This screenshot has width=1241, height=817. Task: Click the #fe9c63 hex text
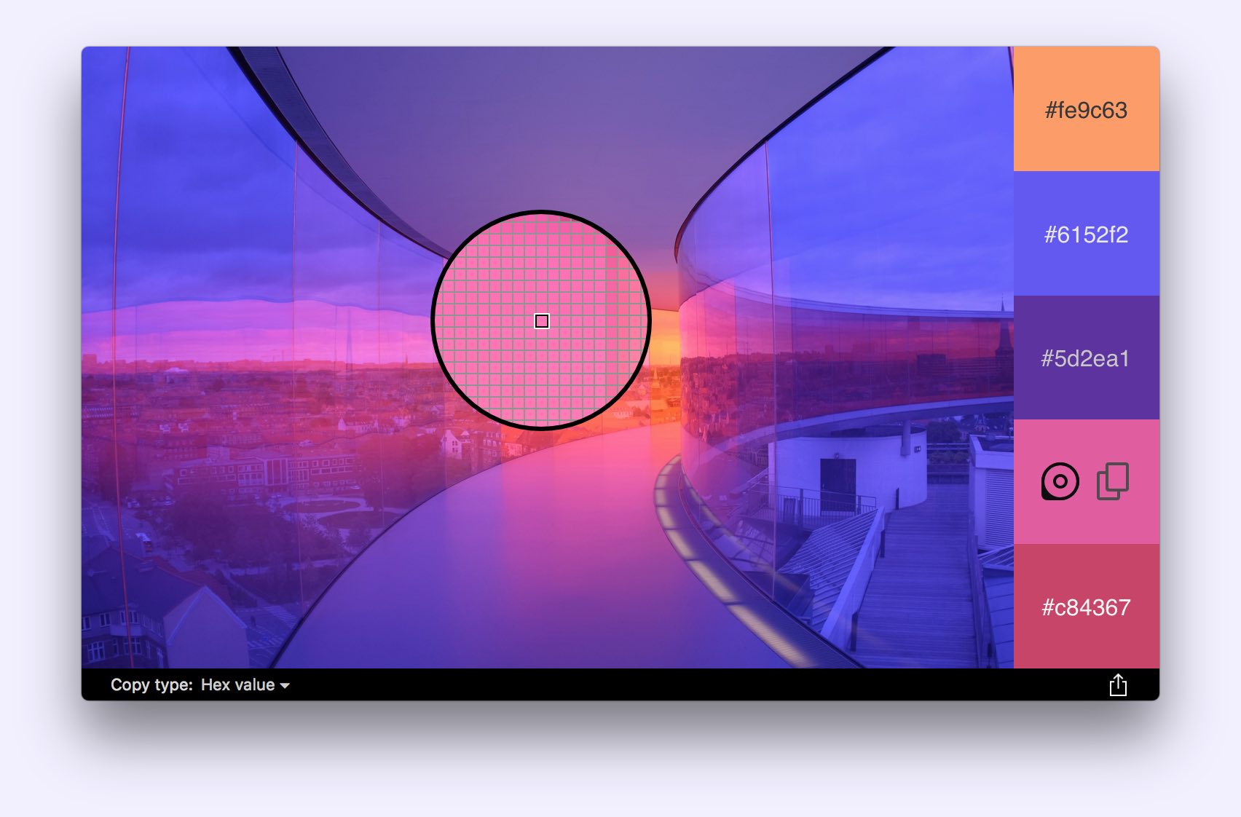1086,111
